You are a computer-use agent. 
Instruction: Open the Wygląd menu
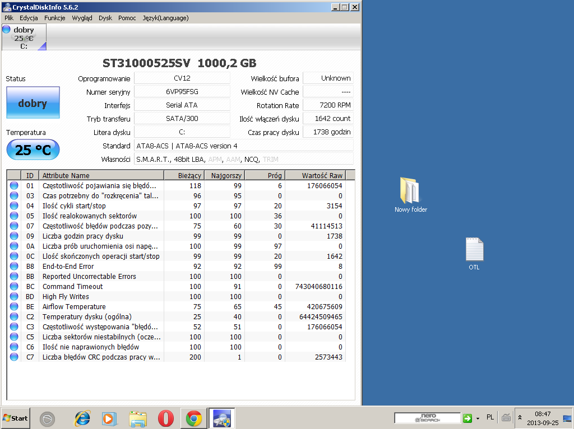click(x=82, y=18)
